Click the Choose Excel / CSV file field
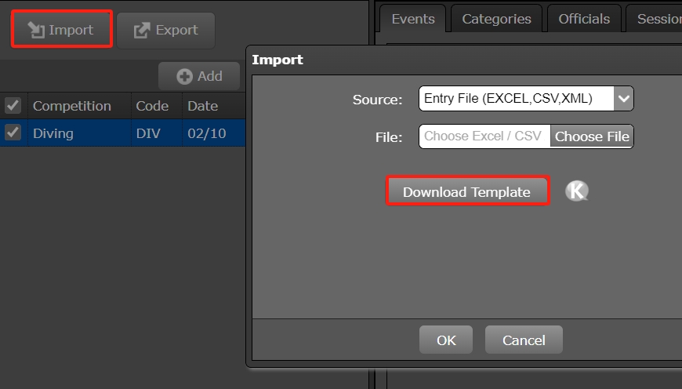The width and height of the screenshot is (682, 389). (484, 136)
